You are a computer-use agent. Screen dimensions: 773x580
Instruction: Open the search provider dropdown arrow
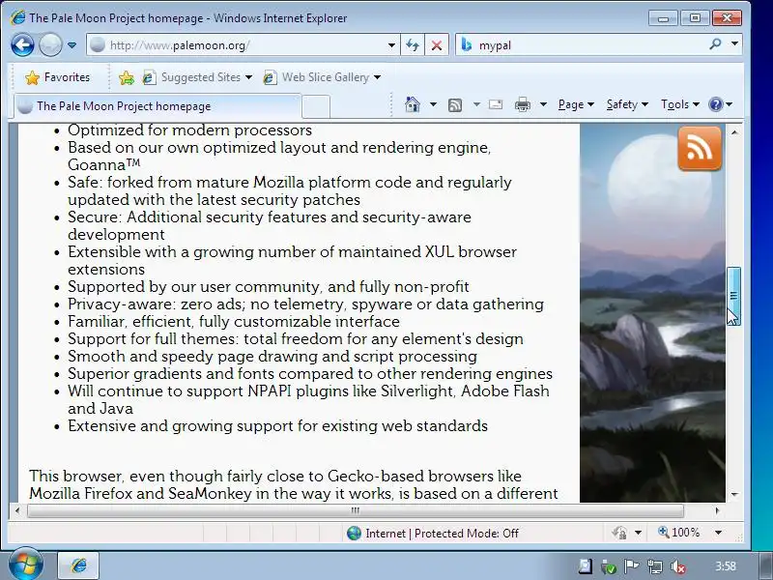[x=734, y=44]
